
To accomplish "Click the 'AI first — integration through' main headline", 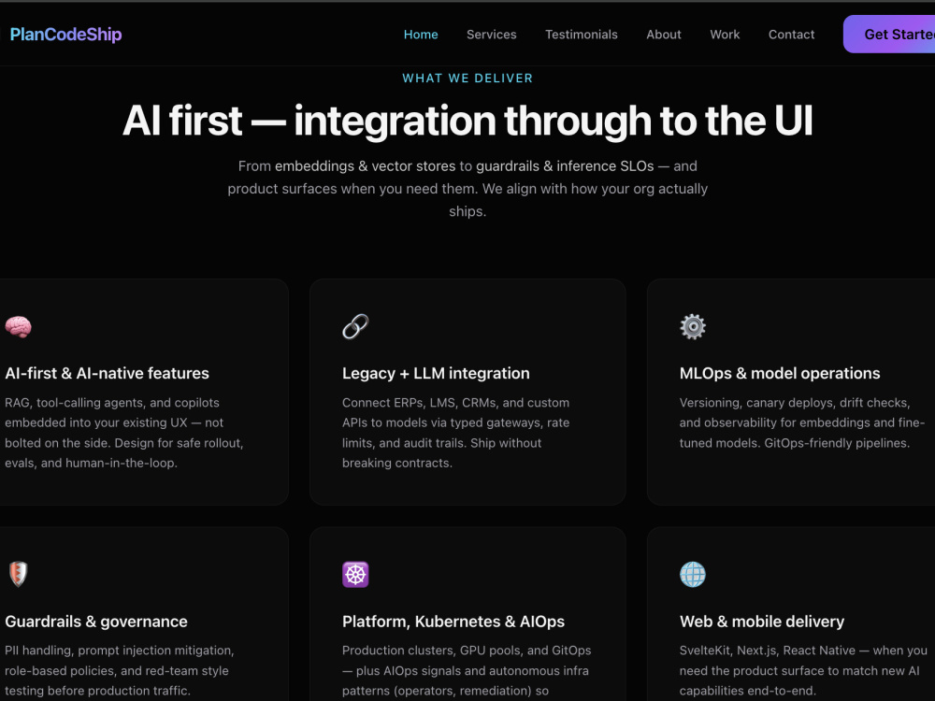I will click(x=467, y=121).
